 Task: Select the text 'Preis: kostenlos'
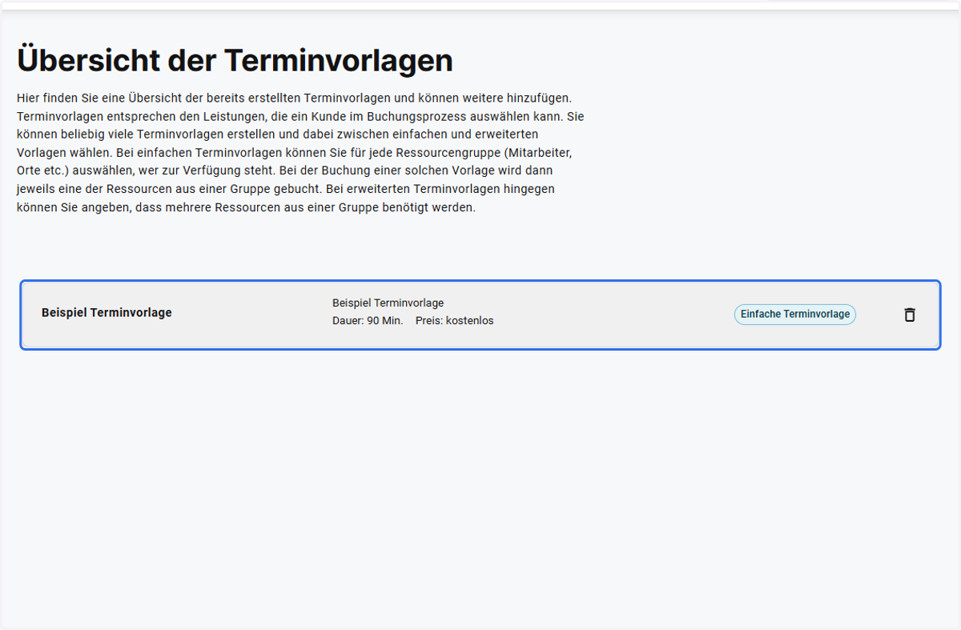click(x=454, y=321)
